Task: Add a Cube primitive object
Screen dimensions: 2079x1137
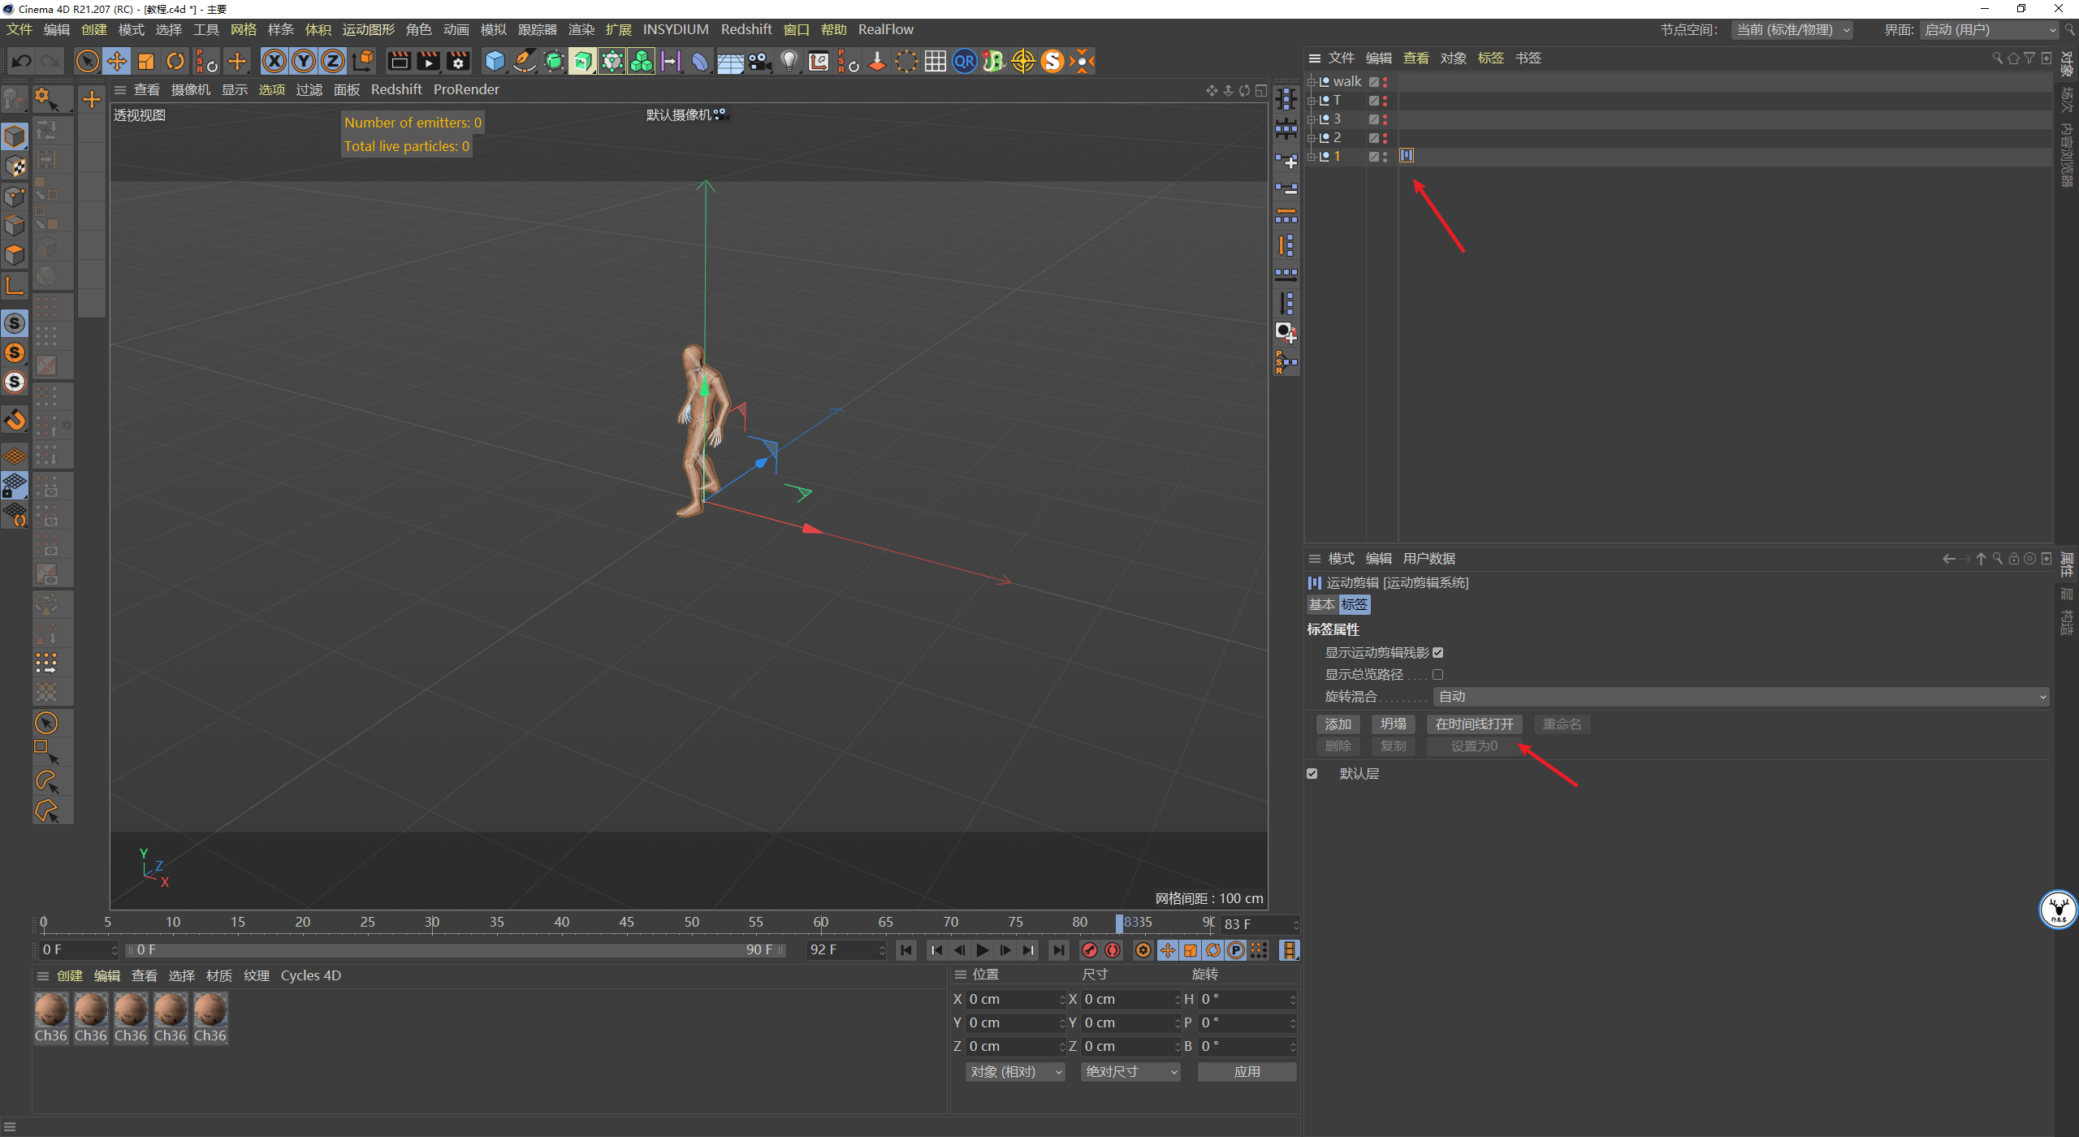Action: 495,61
